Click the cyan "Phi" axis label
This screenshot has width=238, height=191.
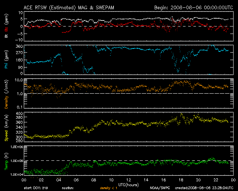click(x=6, y=66)
